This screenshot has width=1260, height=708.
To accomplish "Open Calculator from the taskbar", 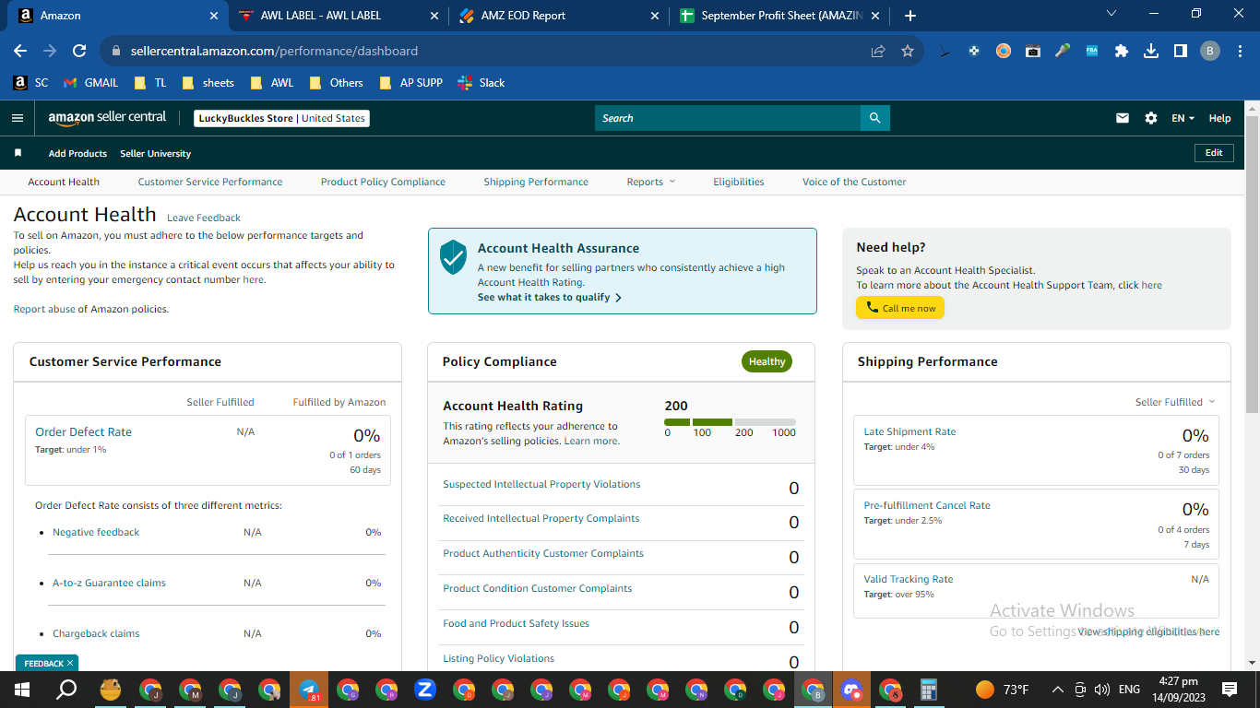I will coord(929,690).
